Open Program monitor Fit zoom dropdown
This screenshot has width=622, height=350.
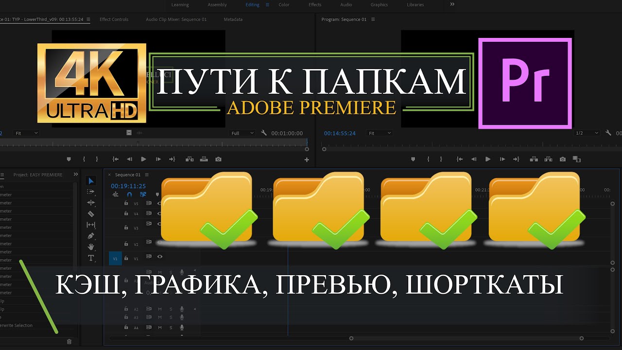pyautogui.click(x=380, y=133)
